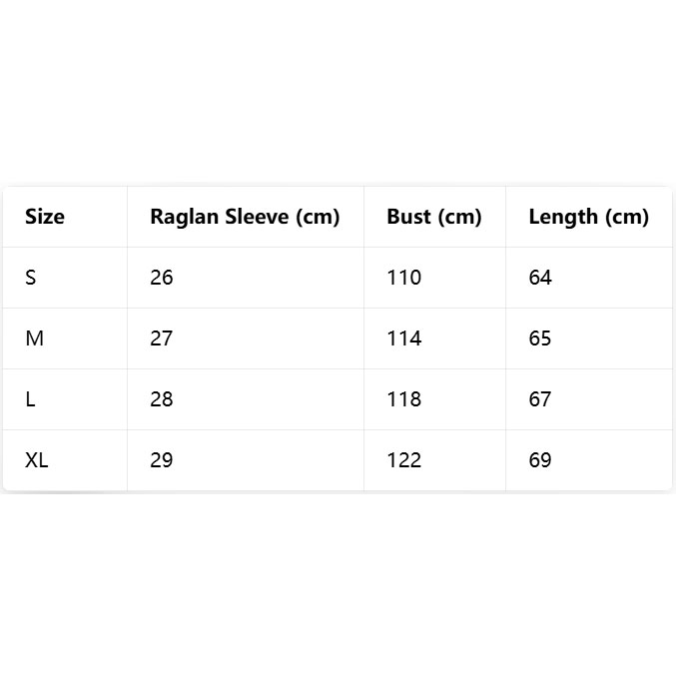Screen dimensions: 676x676
Task: Click raglan sleeve value 28
Action: (x=162, y=399)
